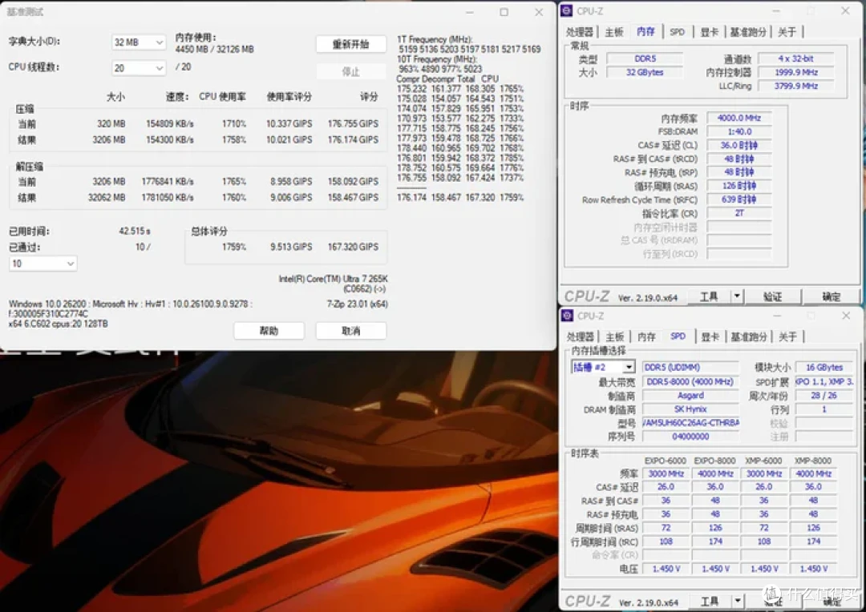Viewport: 866px width, 612px height.
Task: Click the 帮助 help button in the benchmark window
Action: [269, 331]
